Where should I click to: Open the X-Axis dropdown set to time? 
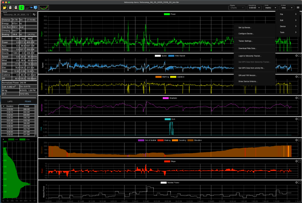pyautogui.click(x=287, y=8)
